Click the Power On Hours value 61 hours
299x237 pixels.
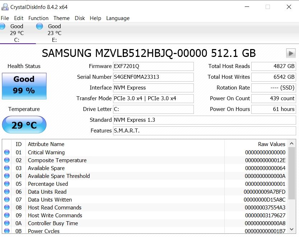[x=274, y=109]
